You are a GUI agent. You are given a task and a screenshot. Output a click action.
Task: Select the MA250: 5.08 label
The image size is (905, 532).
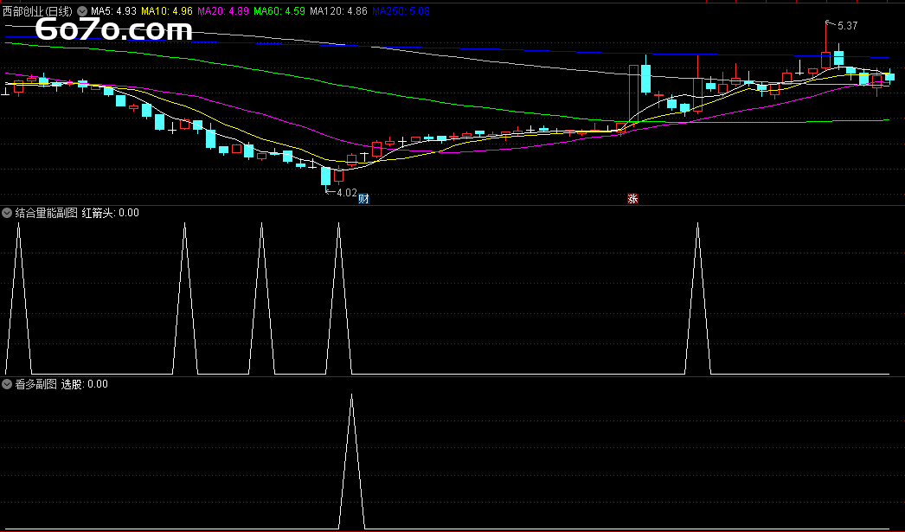(401, 11)
